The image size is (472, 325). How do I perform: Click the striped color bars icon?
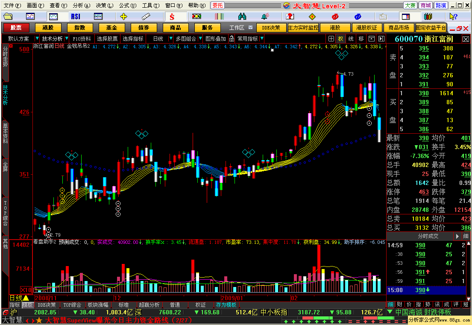(x=219, y=16)
